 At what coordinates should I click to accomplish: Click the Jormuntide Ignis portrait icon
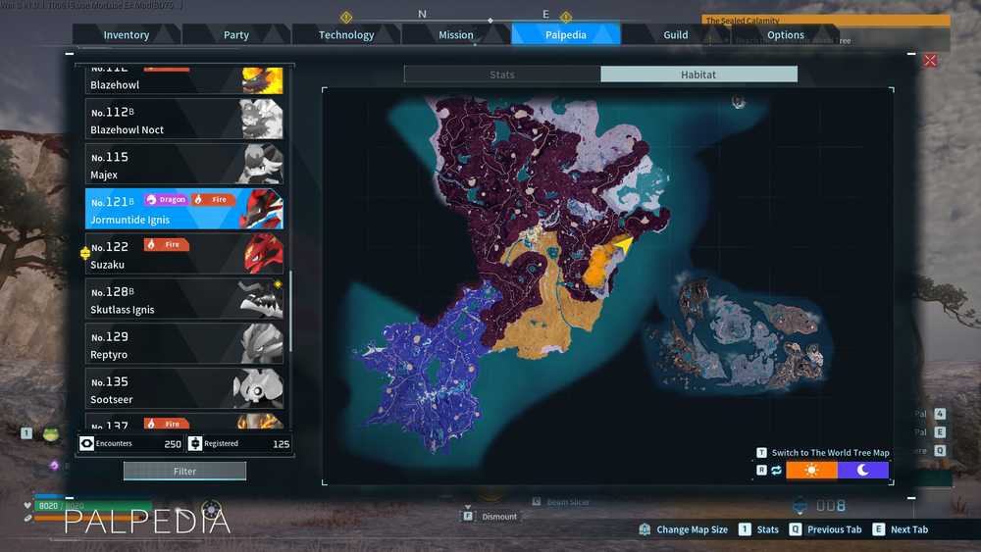pyautogui.click(x=262, y=210)
